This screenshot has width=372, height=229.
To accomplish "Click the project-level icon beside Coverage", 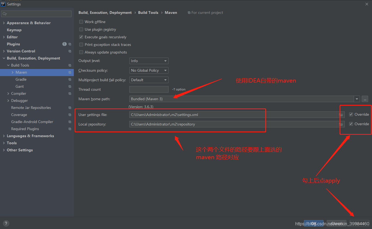I will [x=70, y=115].
